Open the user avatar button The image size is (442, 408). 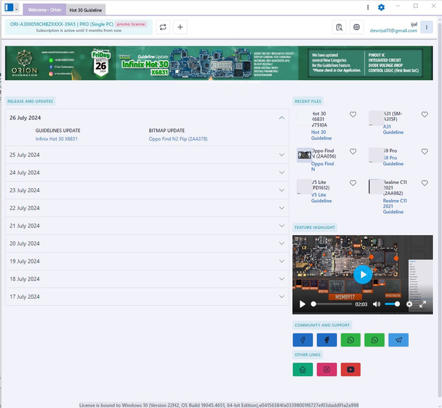pyautogui.click(x=427, y=28)
